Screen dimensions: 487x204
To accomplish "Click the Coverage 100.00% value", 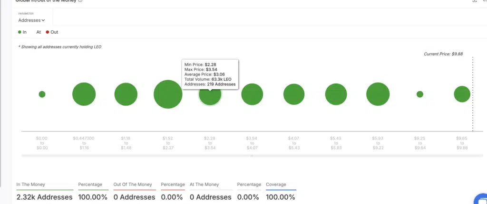I will (281, 197).
